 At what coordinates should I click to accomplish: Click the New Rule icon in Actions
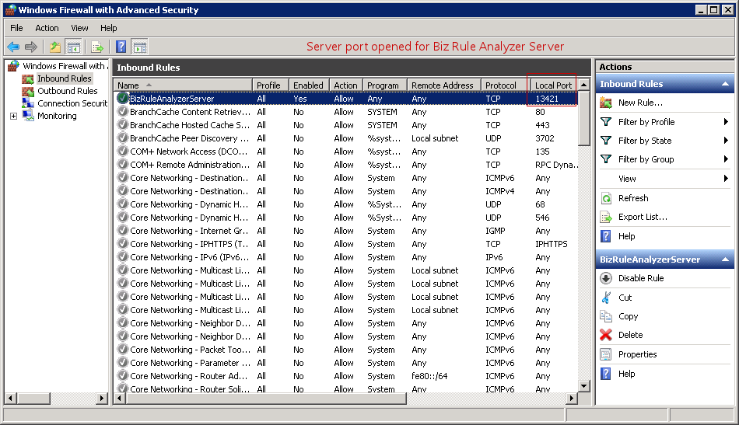point(606,103)
